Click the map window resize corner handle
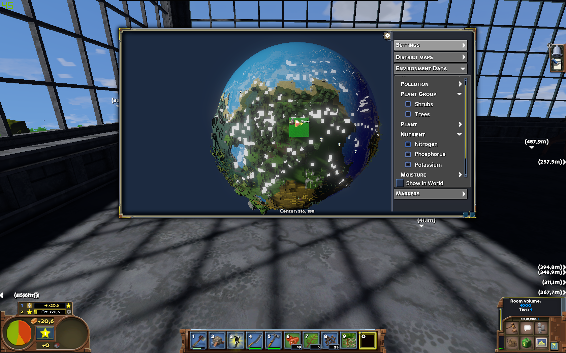 click(473, 214)
